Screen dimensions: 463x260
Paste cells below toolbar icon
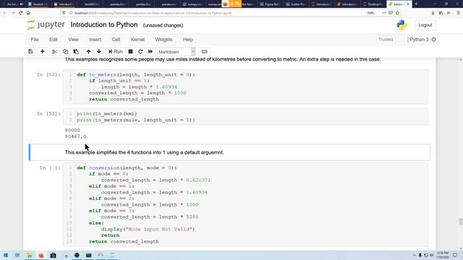[76, 51]
